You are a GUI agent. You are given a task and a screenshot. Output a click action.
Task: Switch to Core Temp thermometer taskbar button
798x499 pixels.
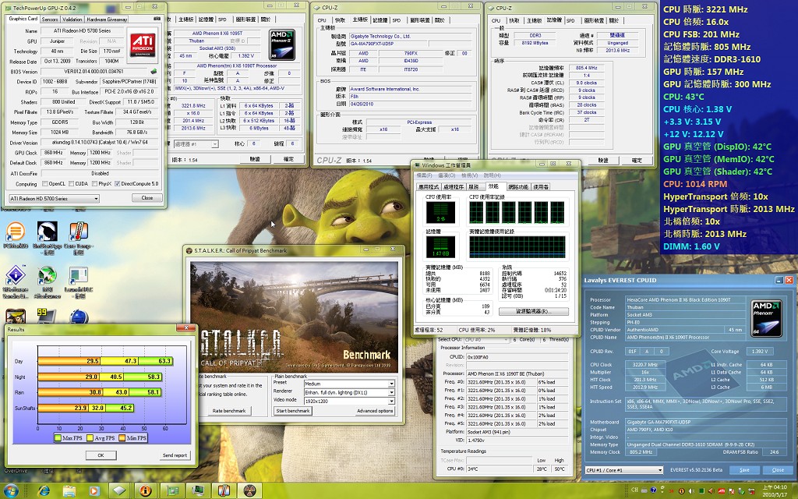click(224, 491)
